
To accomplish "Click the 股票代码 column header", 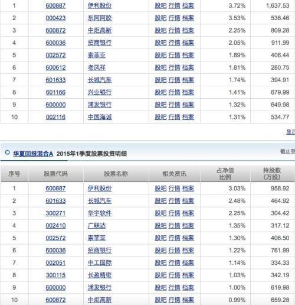I will 55,174.
